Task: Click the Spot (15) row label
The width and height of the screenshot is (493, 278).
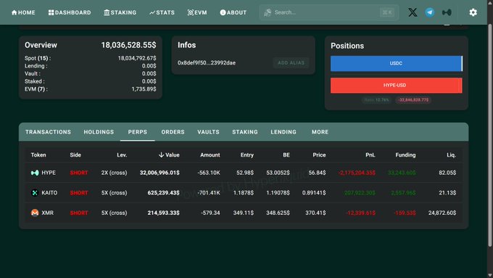Action: click(38, 58)
